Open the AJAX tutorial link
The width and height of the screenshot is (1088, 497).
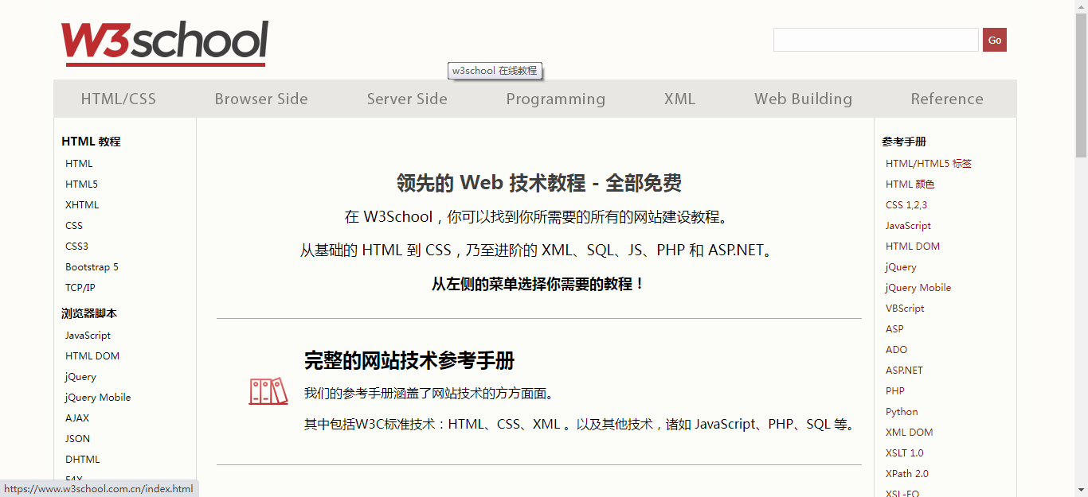pos(77,417)
